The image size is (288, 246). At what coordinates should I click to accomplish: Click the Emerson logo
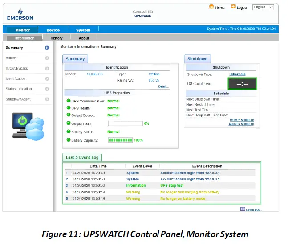click(x=20, y=14)
